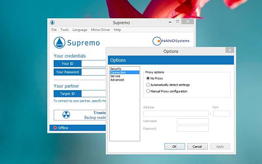Screen dimensions: 262x164
Task: Select Service in the options list
Action: click(x=124, y=76)
